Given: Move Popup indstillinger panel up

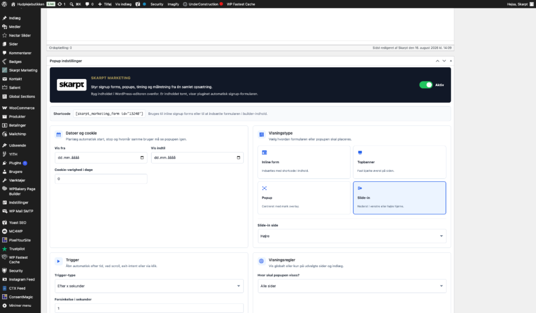Looking at the screenshot, I should coord(437,61).
